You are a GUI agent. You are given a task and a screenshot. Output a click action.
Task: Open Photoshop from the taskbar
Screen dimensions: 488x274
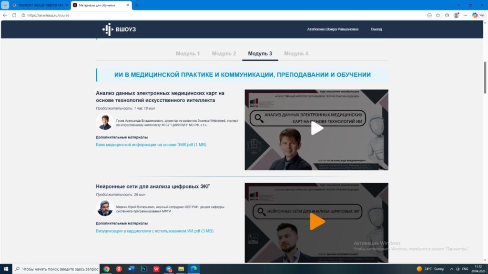(143, 269)
